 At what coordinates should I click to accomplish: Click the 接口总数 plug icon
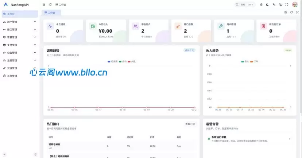point(178,26)
